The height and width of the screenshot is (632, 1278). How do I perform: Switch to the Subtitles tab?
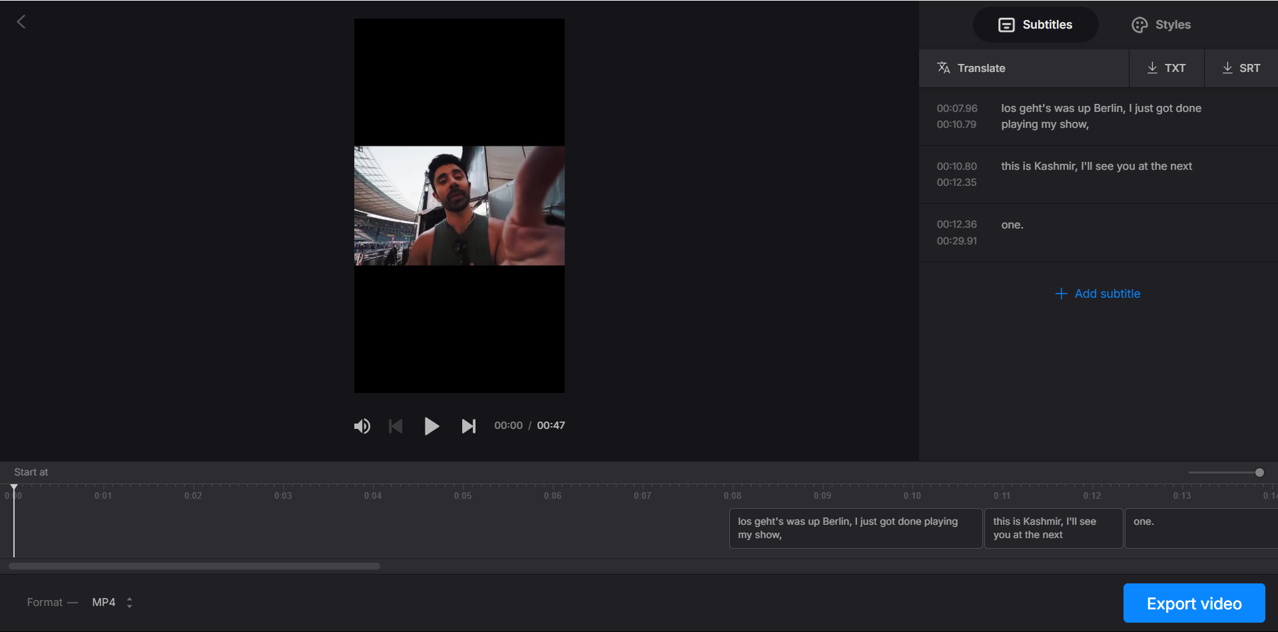[x=1035, y=25]
